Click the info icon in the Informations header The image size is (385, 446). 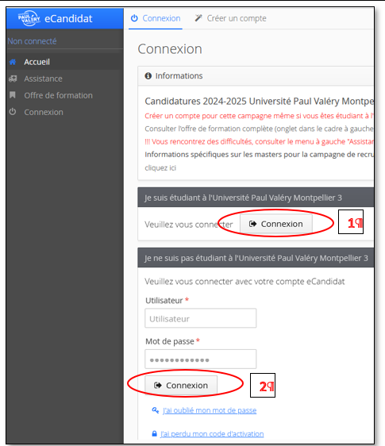(148, 76)
